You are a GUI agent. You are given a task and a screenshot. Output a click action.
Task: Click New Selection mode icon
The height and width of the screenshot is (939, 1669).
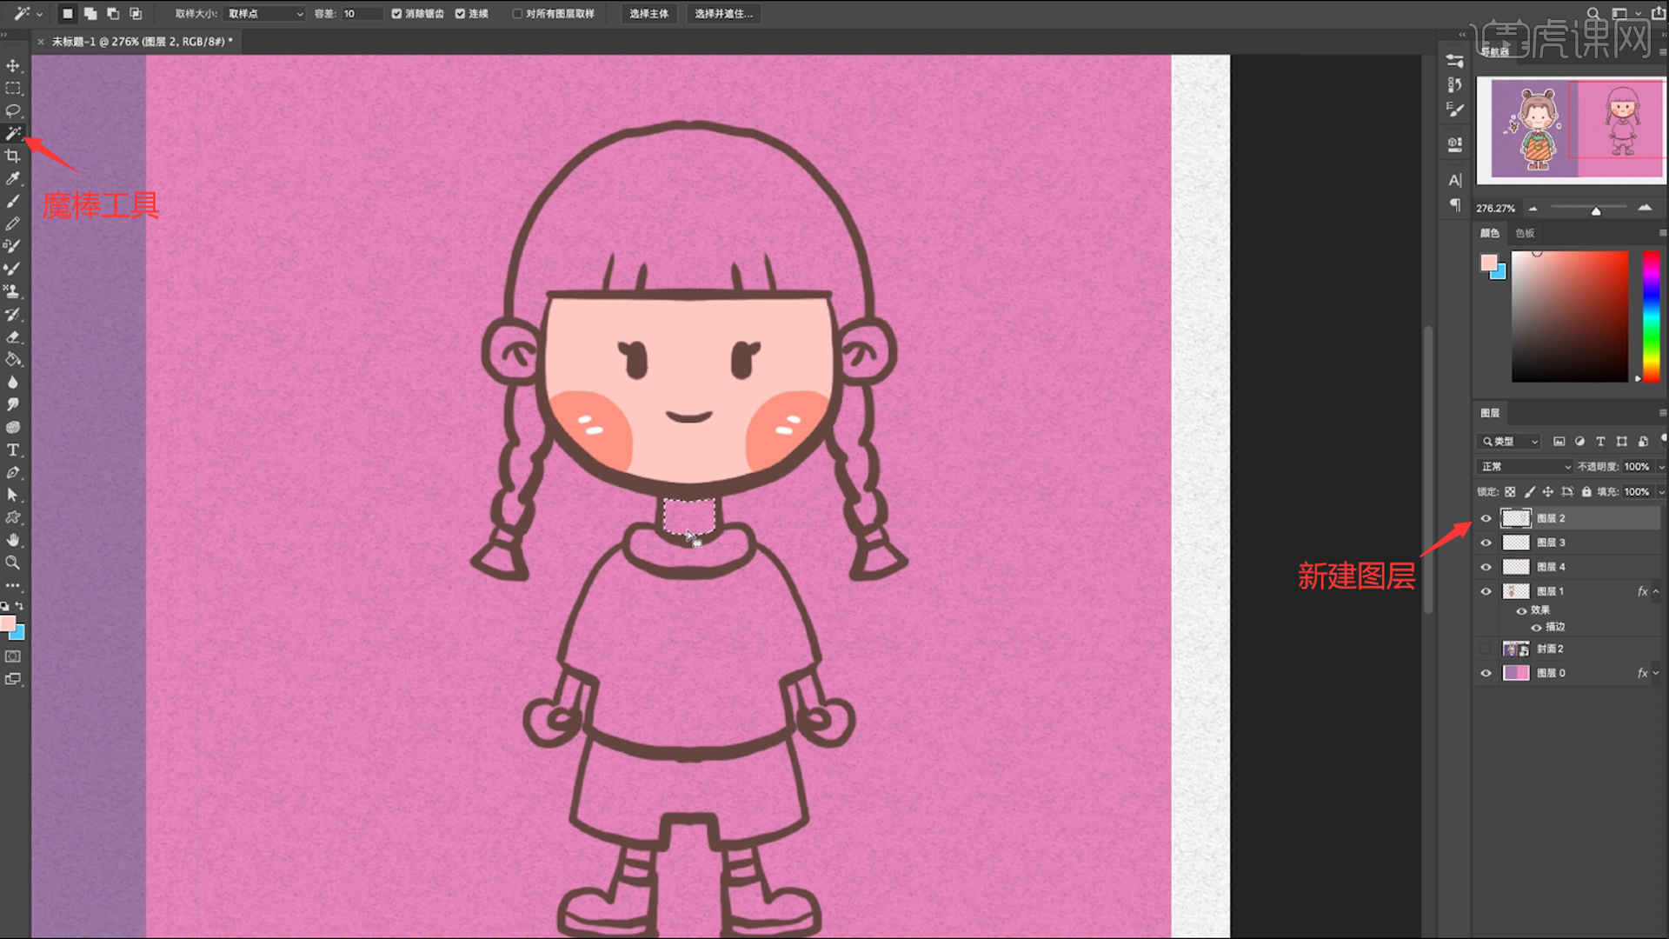[x=68, y=14]
